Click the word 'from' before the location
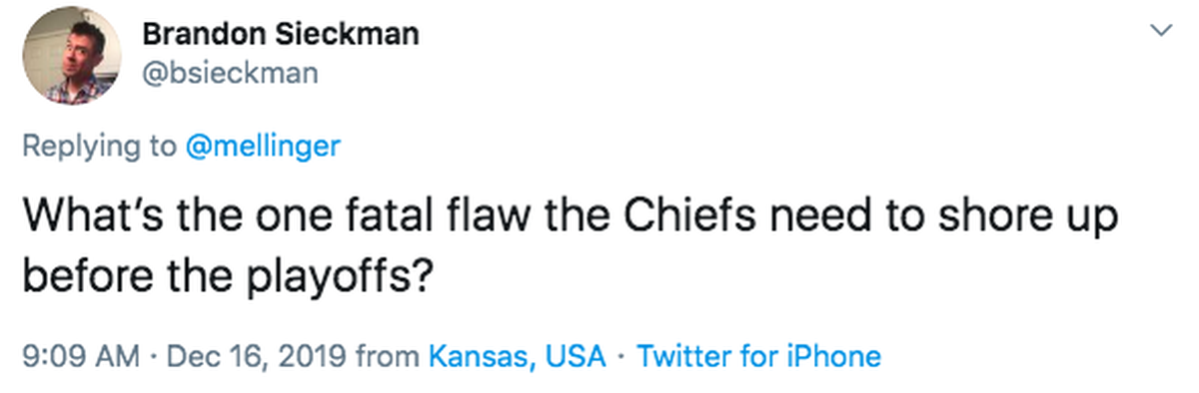The height and width of the screenshot is (393, 1199). pyautogui.click(x=388, y=356)
